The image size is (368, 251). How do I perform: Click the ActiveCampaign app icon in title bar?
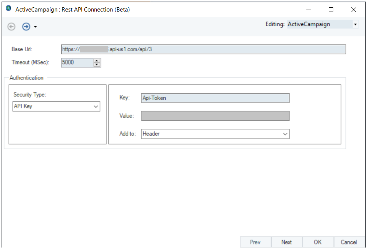click(8, 8)
